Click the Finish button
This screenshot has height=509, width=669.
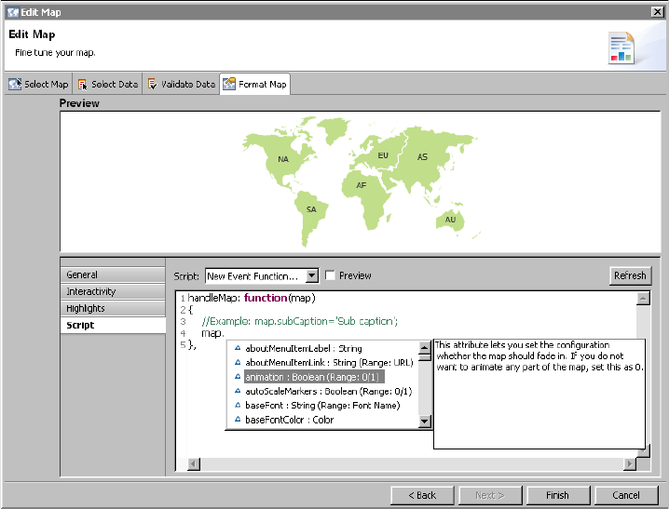click(x=557, y=495)
